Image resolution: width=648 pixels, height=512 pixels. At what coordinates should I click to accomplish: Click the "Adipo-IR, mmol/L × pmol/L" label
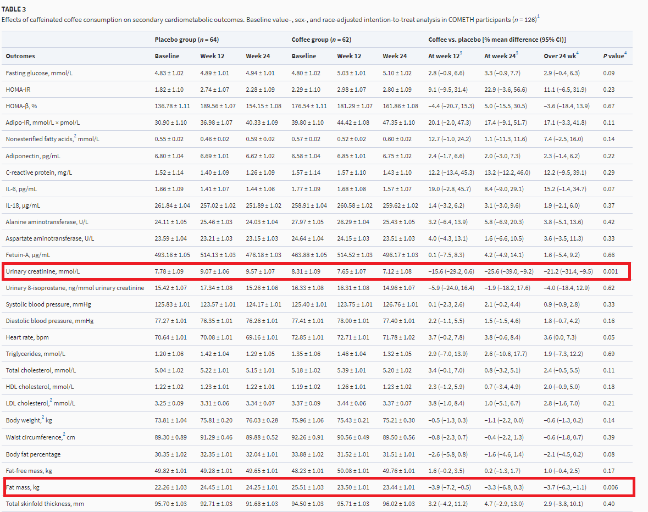click(x=43, y=123)
